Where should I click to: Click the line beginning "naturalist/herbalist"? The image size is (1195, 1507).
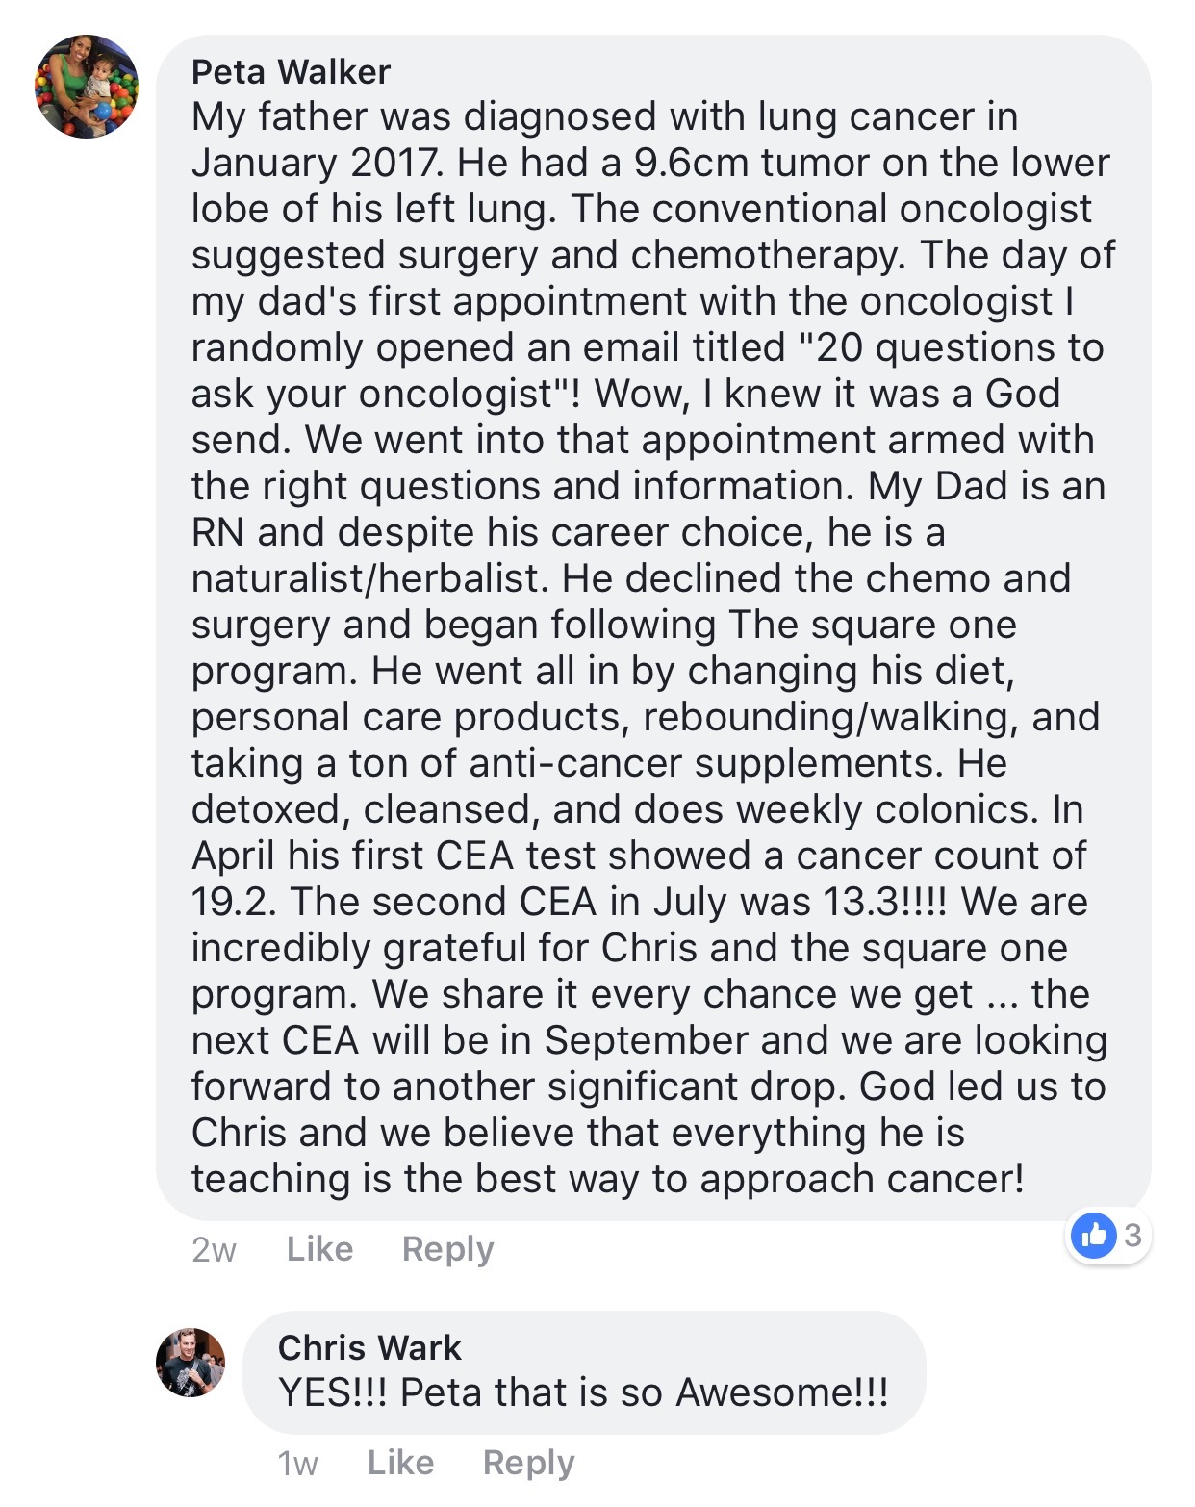tap(630, 578)
